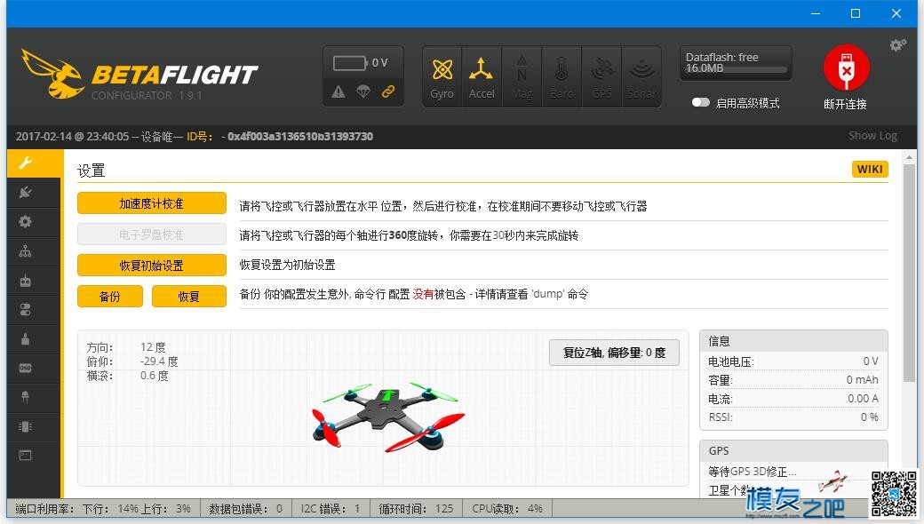Click I2C 错误 1 status entry

[330, 509]
